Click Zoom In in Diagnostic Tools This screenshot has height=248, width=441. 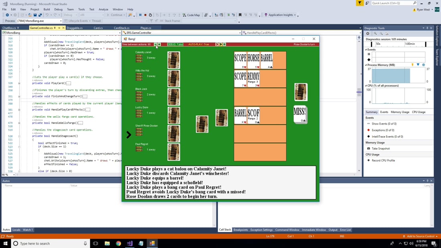(375, 34)
